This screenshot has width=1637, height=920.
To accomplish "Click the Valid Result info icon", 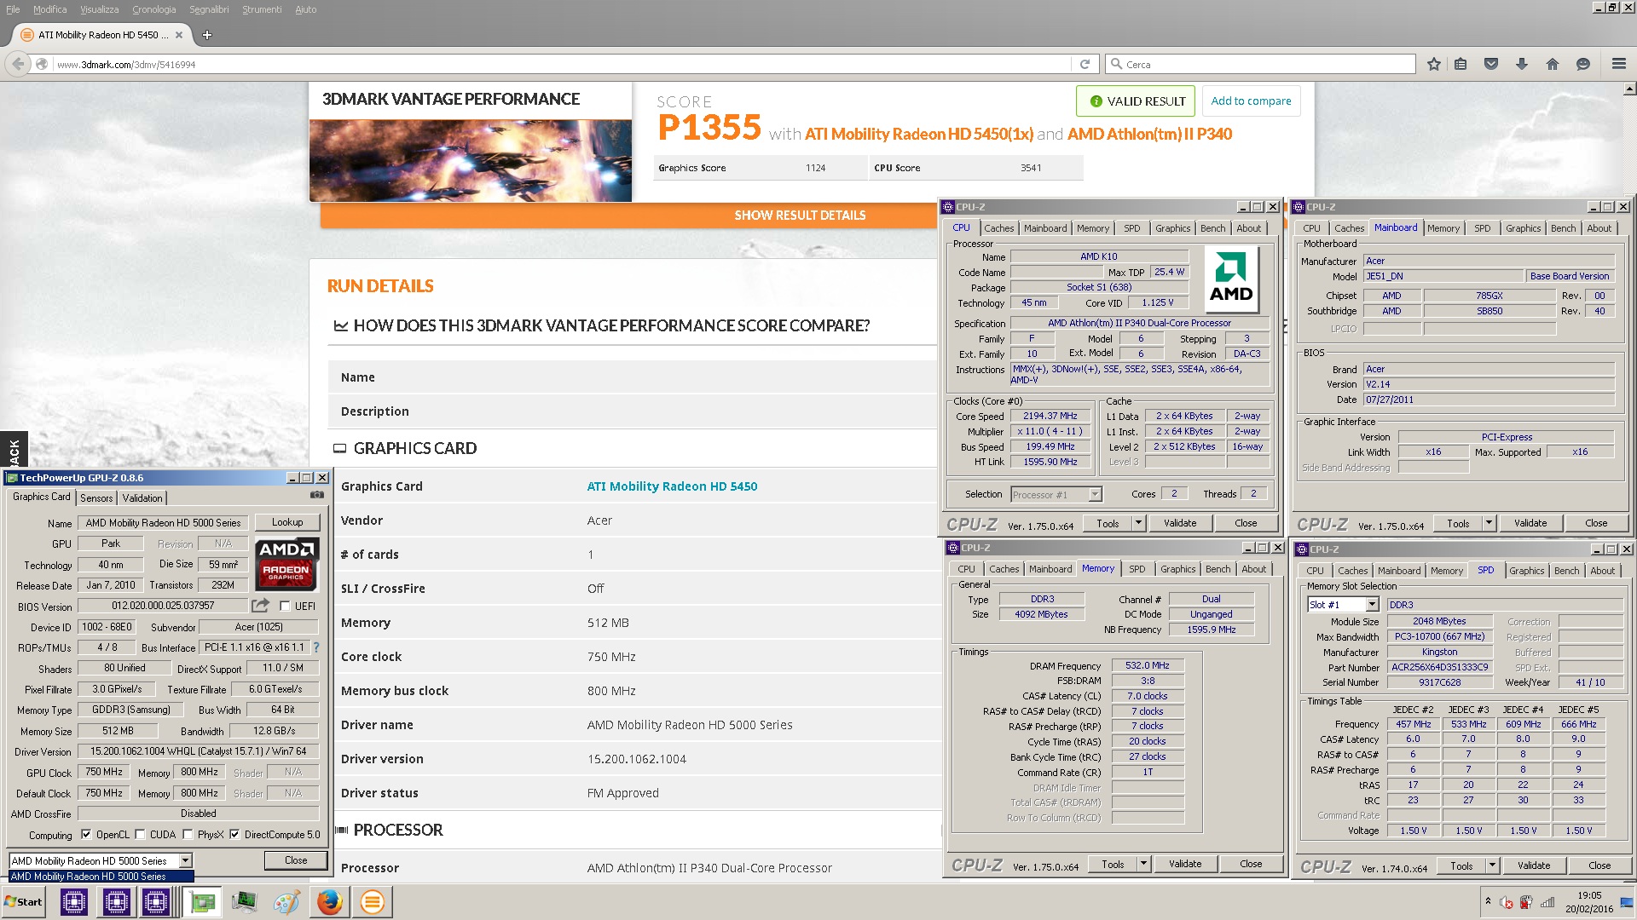I will [x=1096, y=101].
